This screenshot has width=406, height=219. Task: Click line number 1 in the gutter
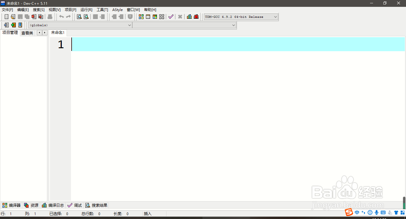(61, 44)
